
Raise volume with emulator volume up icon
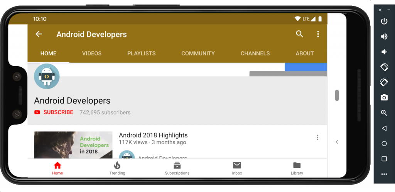pos(384,37)
